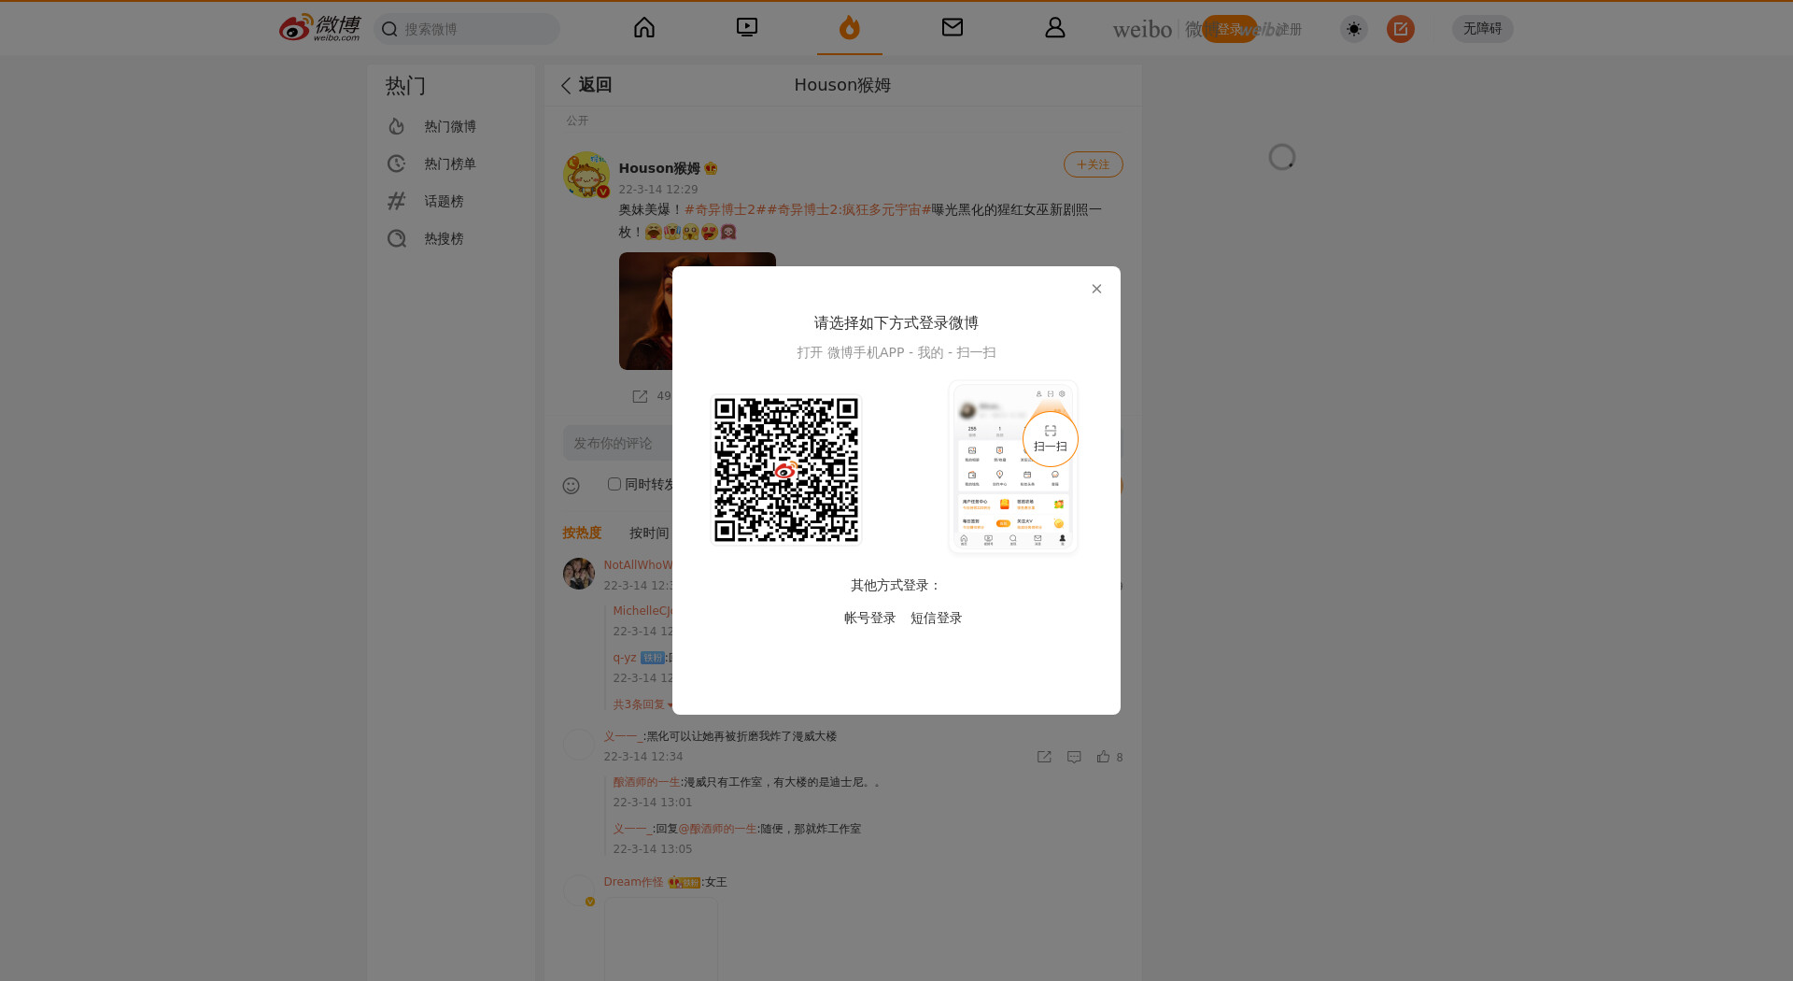Toggle the light/dark theme sun icon
The height and width of the screenshot is (981, 1793).
click(x=1353, y=29)
